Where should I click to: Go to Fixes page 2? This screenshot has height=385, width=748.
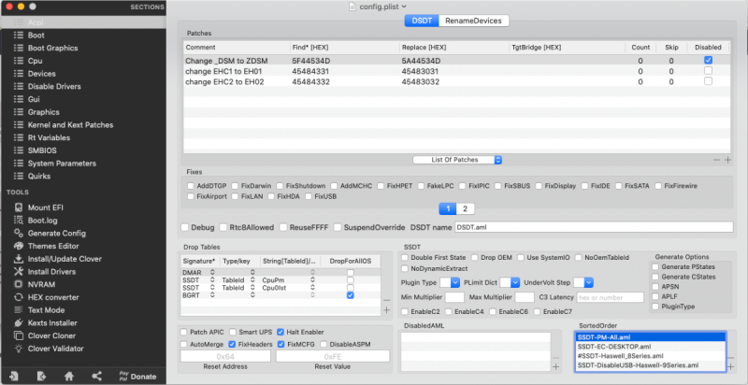(x=466, y=208)
